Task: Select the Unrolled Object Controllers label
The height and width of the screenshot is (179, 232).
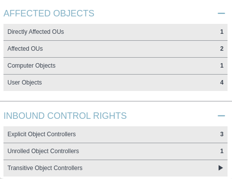Action: pyautogui.click(x=43, y=151)
